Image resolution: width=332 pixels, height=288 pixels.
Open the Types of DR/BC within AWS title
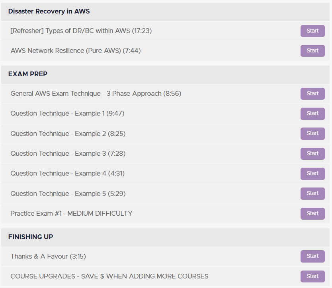(x=81, y=31)
